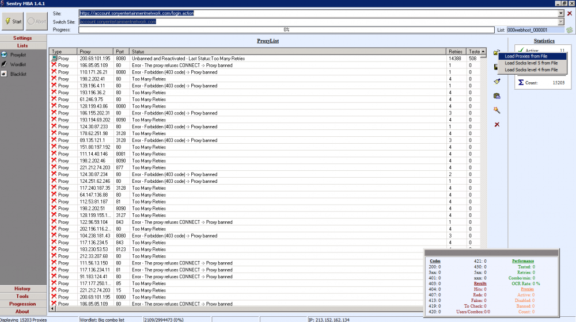This screenshot has width=576, height=322.
Task: Choose Load Socks level 4 from File
Action: point(532,70)
